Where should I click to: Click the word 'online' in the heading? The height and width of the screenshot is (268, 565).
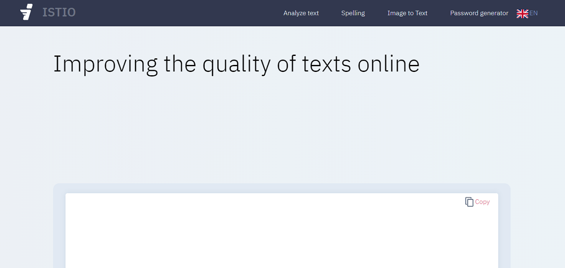click(x=388, y=64)
